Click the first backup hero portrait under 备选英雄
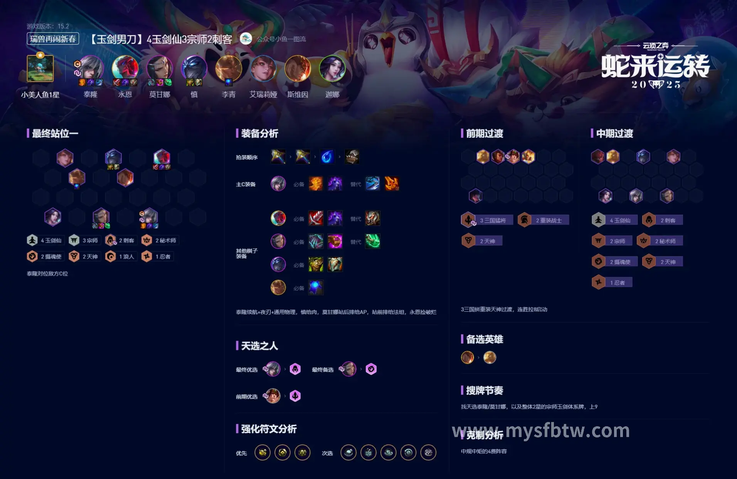Viewport: 737px width, 479px height. click(x=468, y=357)
